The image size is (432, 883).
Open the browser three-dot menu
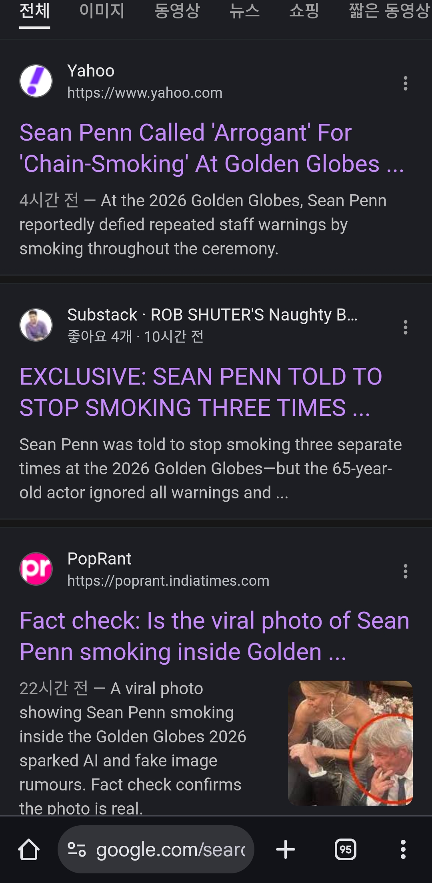click(403, 849)
